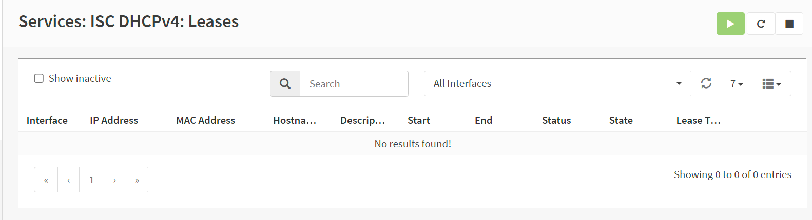Viewport: 812px width, 220px height.
Task: Jump to the last page
Action: click(x=137, y=180)
